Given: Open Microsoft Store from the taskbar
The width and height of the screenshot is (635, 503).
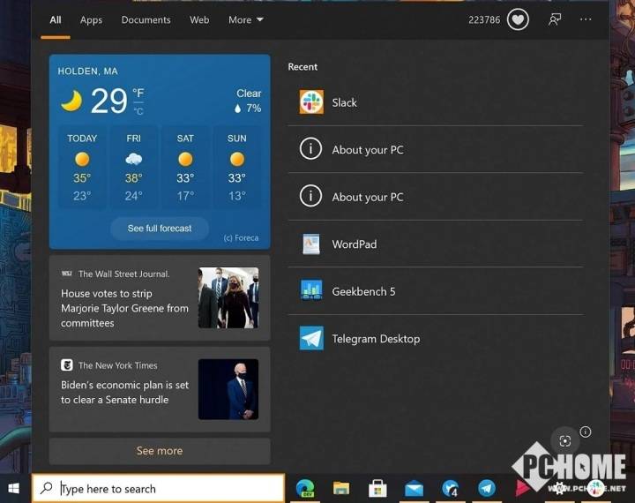Looking at the screenshot, I should click(x=377, y=488).
